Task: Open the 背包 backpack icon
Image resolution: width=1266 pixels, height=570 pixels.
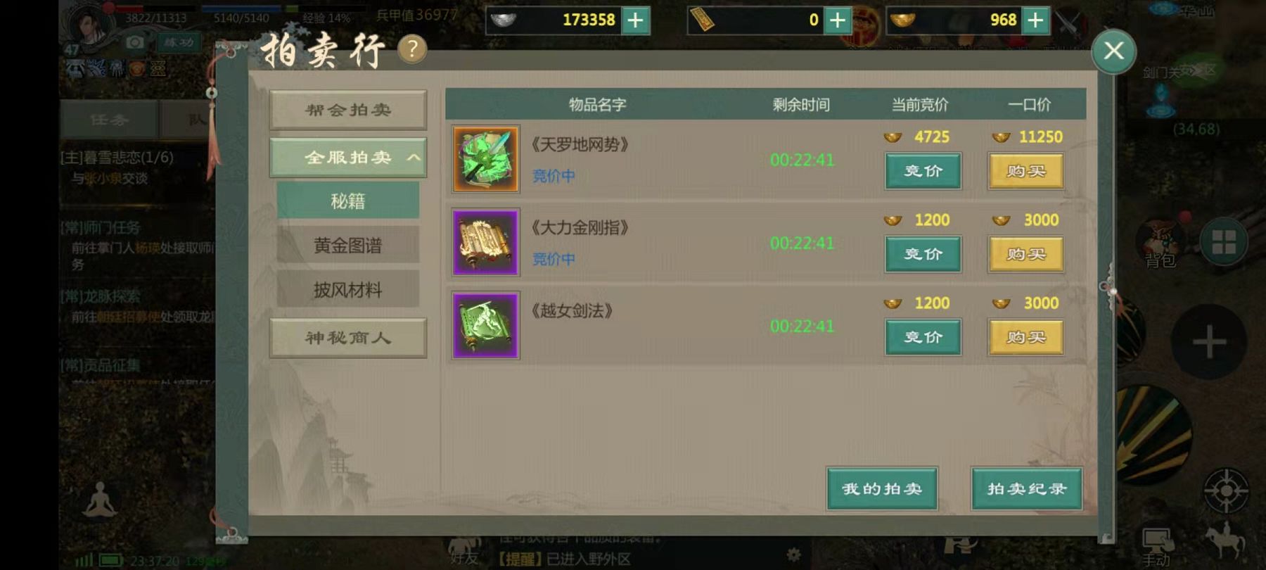Action: 1160,243
